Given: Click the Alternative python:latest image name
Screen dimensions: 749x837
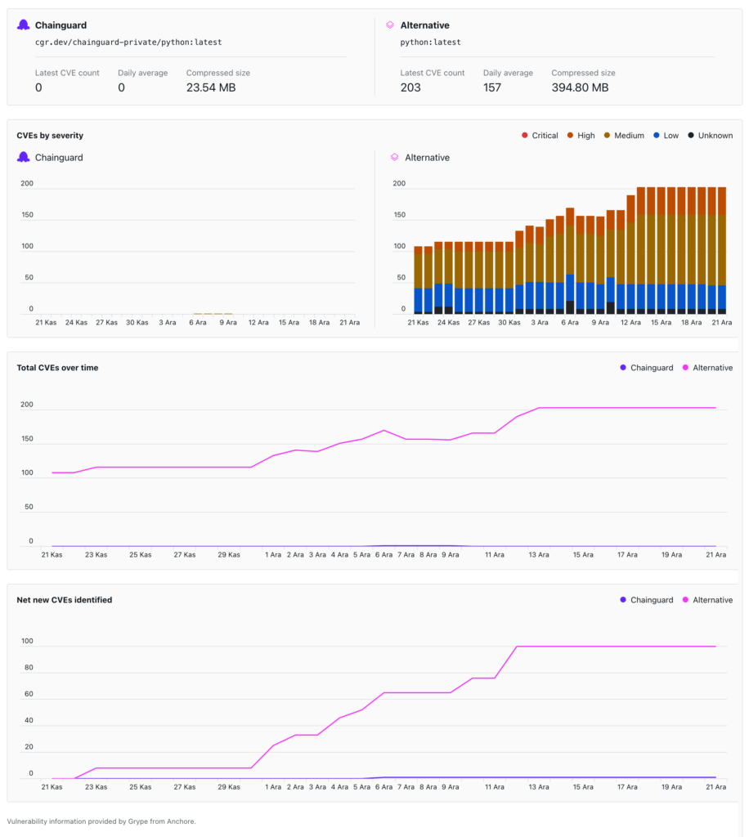Looking at the screenshot, I should pyautogui.click(x=430, y=42).
